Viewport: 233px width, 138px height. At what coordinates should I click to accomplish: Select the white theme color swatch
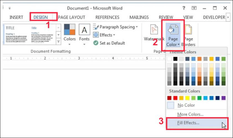(169, 59)
